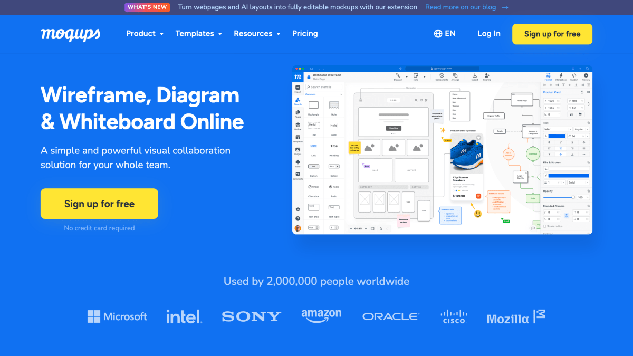This screenshot has height=356, width=633.
Task: Click the Search stencils field
Action: [324, 87]
